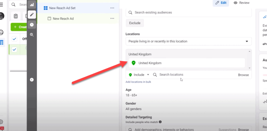Click the red notifications badge icon
Screen dimensions: 267x131
pos(2,128)
